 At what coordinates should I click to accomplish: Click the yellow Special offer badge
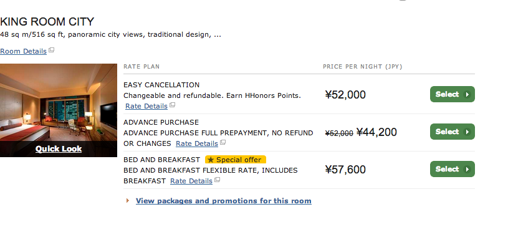click(236, 160)
